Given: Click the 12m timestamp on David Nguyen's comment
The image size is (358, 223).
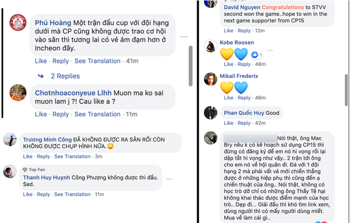Looking at the screenshot, I should coord(260,30).
